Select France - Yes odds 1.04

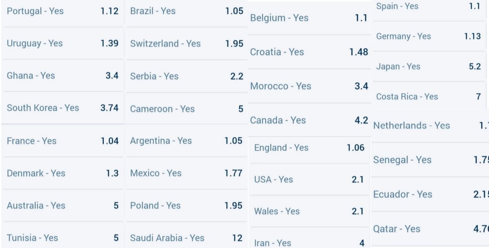click(x=63, y=141)
